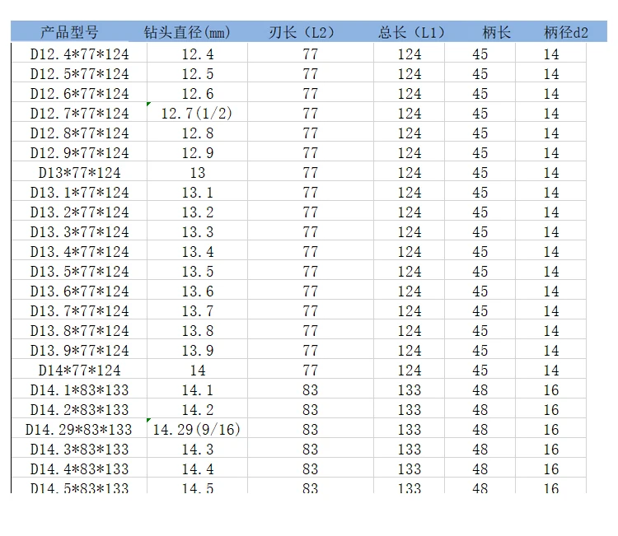Click 刃长 value 83 in D14.1 row
This screenshot has width=618, height=536.
click(x=310, y=390)
